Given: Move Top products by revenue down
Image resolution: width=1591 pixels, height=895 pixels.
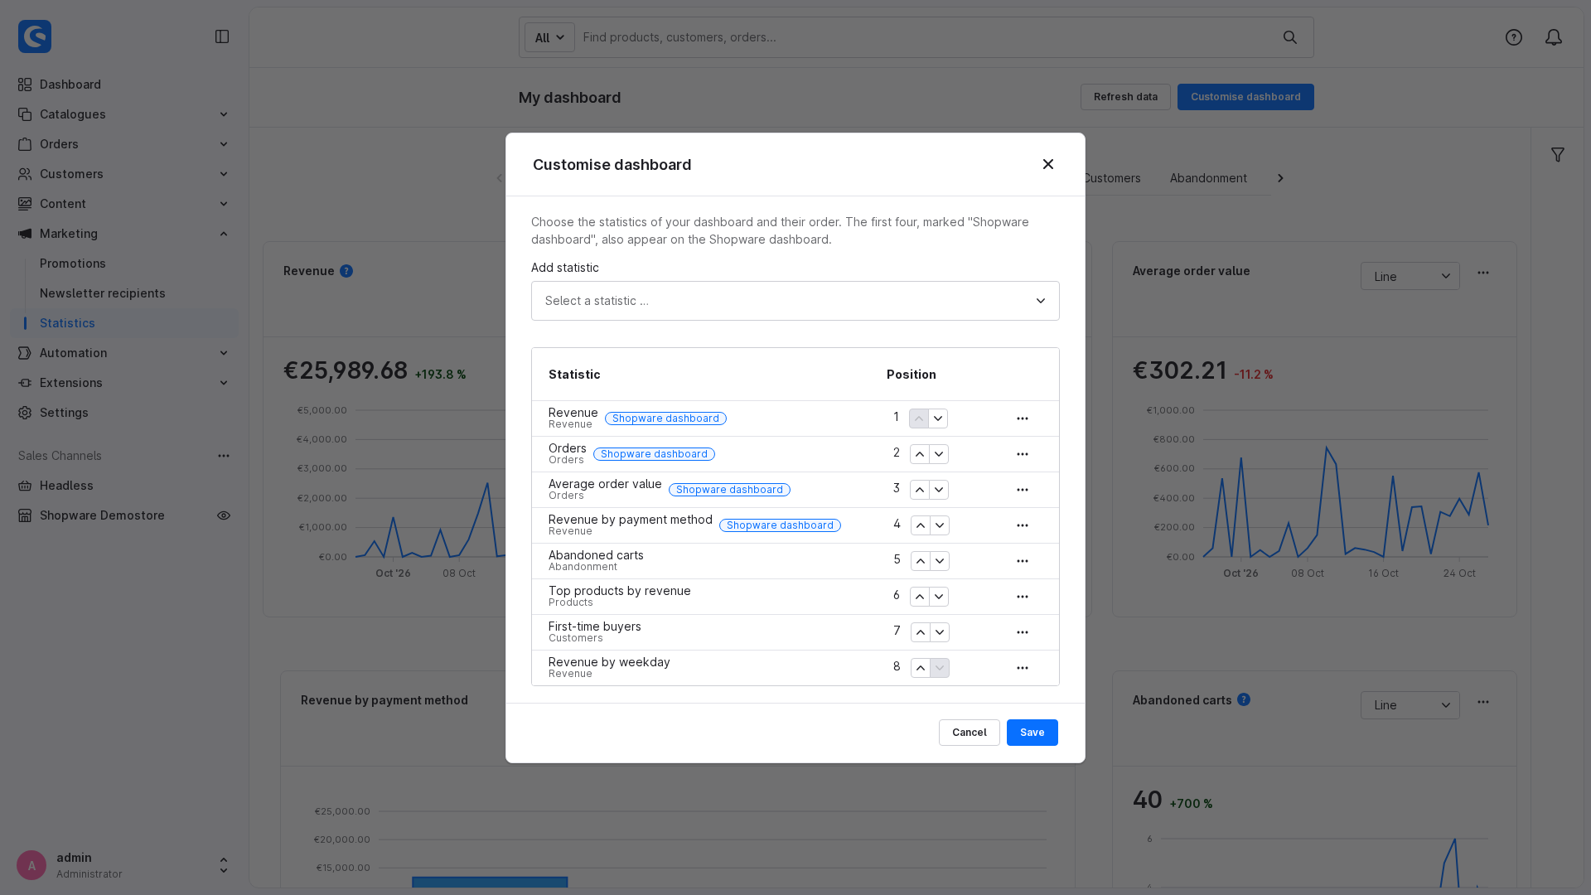Looking at the screenshot, I should pos(939,597).
